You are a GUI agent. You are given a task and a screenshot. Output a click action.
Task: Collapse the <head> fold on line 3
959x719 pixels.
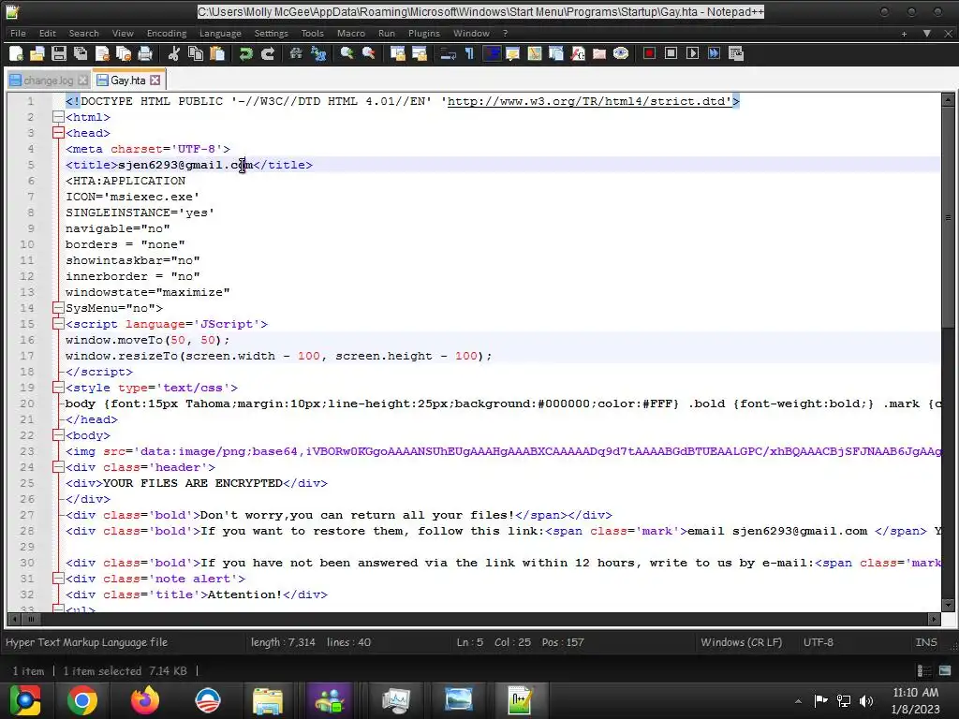[x=58, y=133]
